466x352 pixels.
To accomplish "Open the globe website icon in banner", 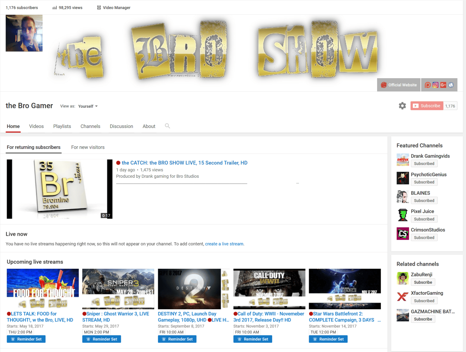I will click(x=451, y=85).
